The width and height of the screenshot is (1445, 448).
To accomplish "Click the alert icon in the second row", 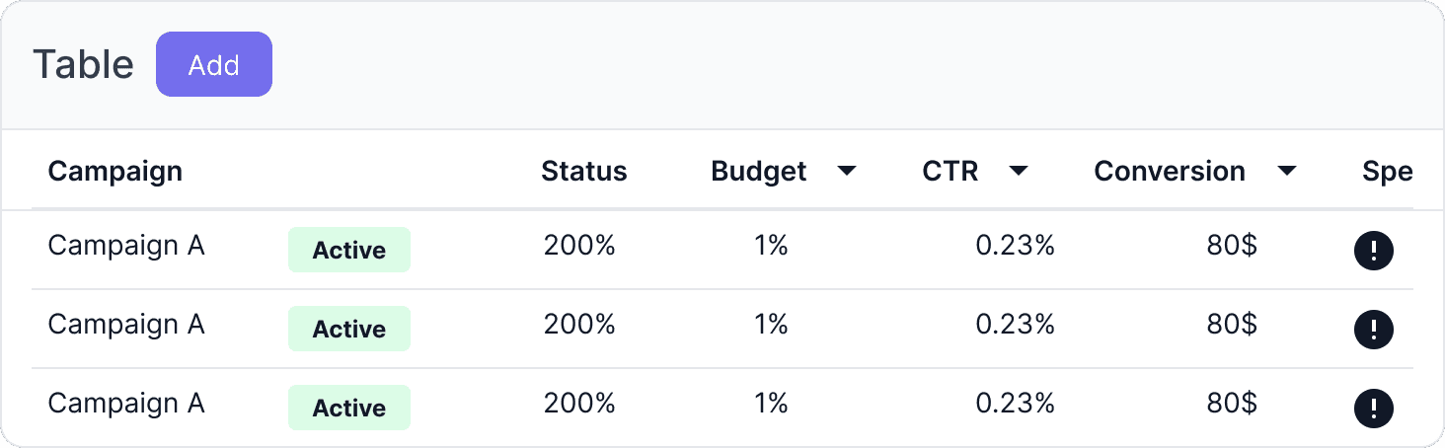I will [x=1373, y=330].
